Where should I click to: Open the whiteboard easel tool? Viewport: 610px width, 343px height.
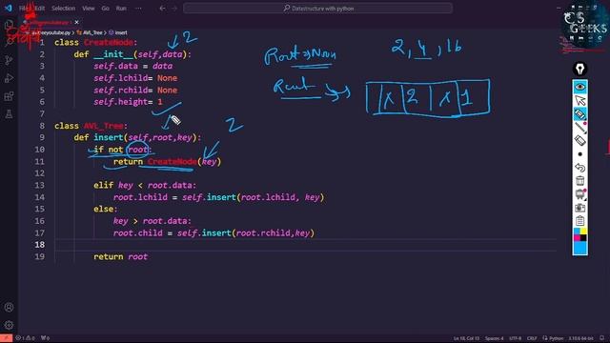coord(580,194)
